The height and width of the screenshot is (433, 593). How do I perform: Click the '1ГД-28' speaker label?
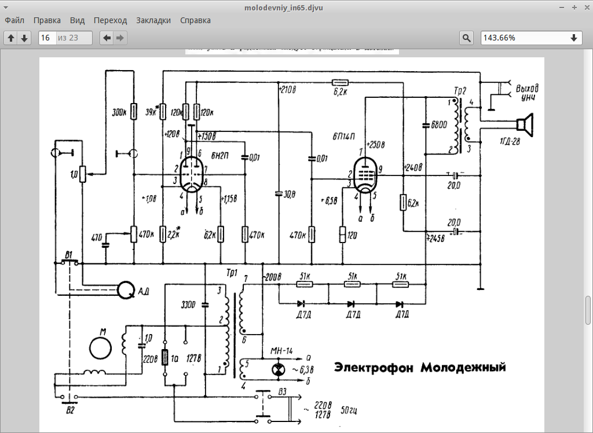tap(510, 141)
